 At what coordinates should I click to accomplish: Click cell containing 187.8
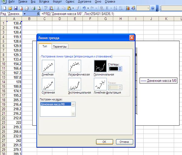click(x=14, y=77)
